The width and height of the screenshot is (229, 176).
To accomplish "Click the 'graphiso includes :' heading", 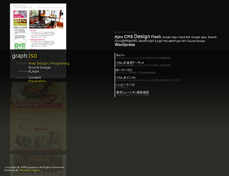I will tap(127, 32).
